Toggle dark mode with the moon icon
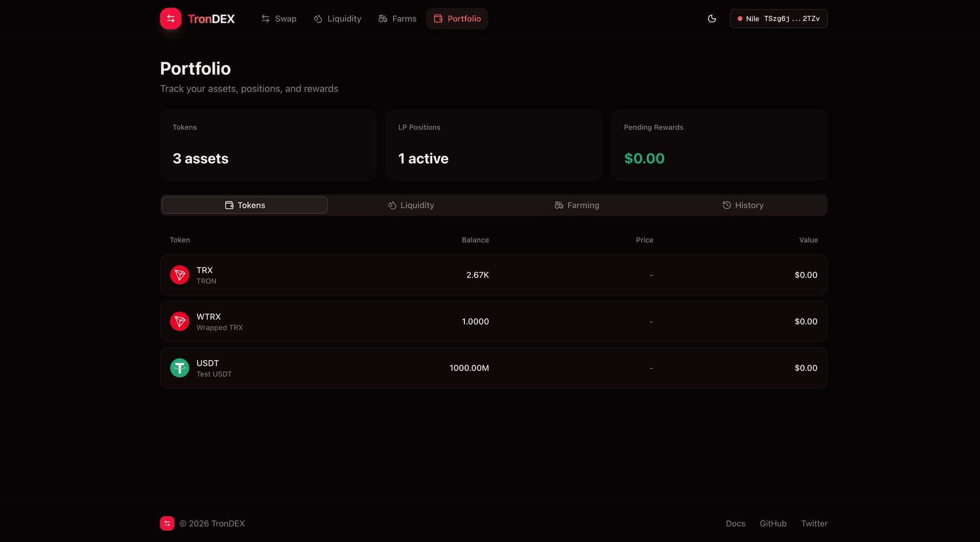Screen dimensions: 980x542 coord(712,19)
